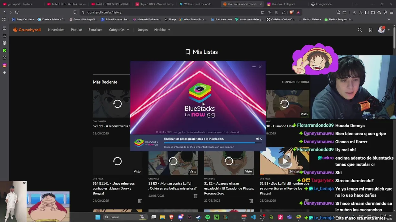This screenshot has width=396, height=222.
Task: Open the Juegos menu item
Action: coord(143,30)
